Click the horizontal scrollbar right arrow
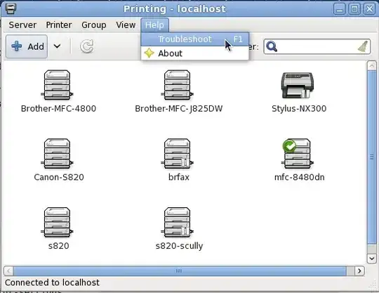Viewport: 379px width, 293px height. click(359, 271)
